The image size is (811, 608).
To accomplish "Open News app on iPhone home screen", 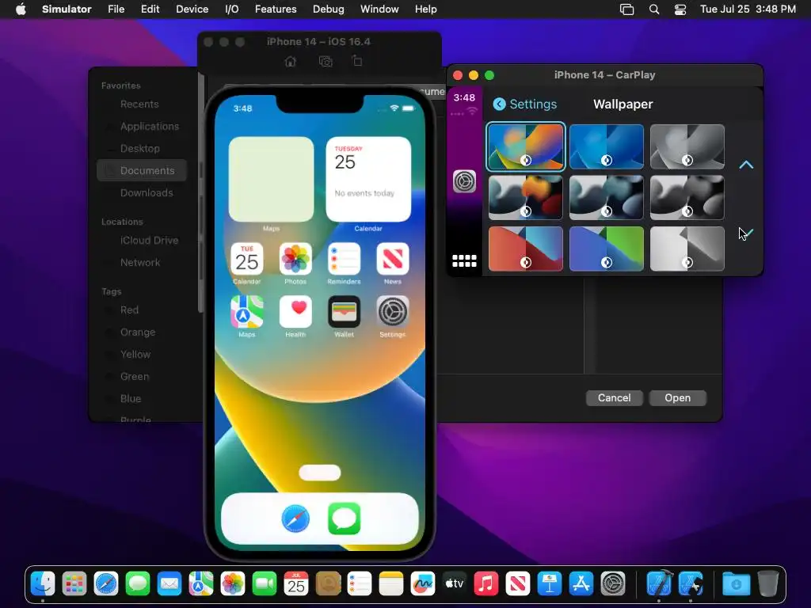I will point(393,259).
